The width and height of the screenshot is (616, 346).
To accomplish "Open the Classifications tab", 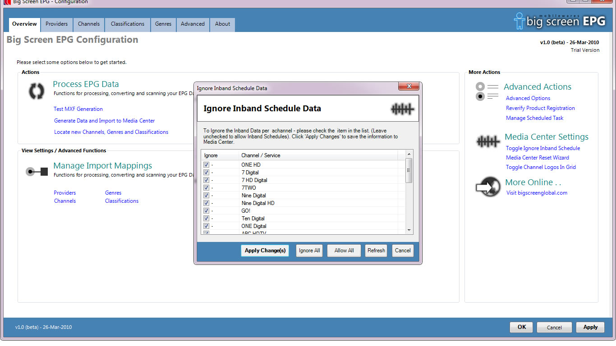I will click(x=128, y=24).
